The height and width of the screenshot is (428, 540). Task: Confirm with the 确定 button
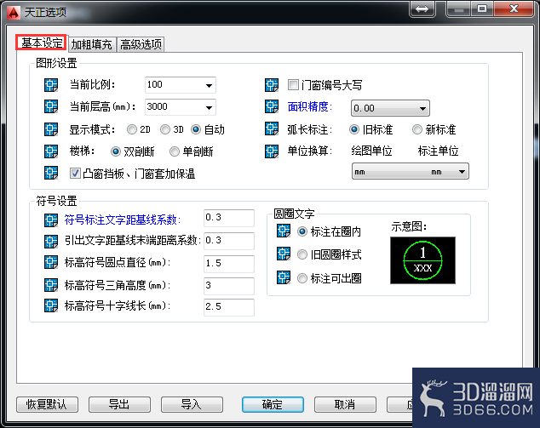click(x=273, y=404)
